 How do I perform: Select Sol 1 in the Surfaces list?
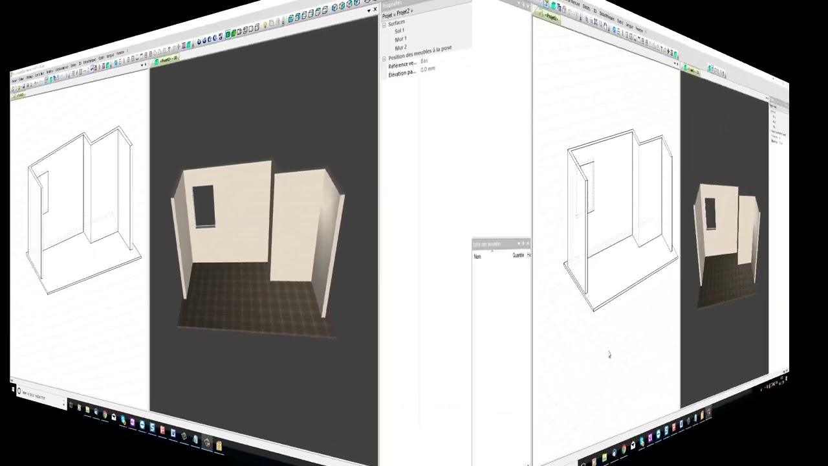pyautogui.click(x=399, y=31)
